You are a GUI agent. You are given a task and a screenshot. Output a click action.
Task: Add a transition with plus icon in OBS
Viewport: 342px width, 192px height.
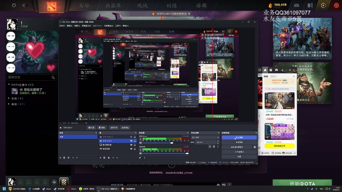coord(210,146)
